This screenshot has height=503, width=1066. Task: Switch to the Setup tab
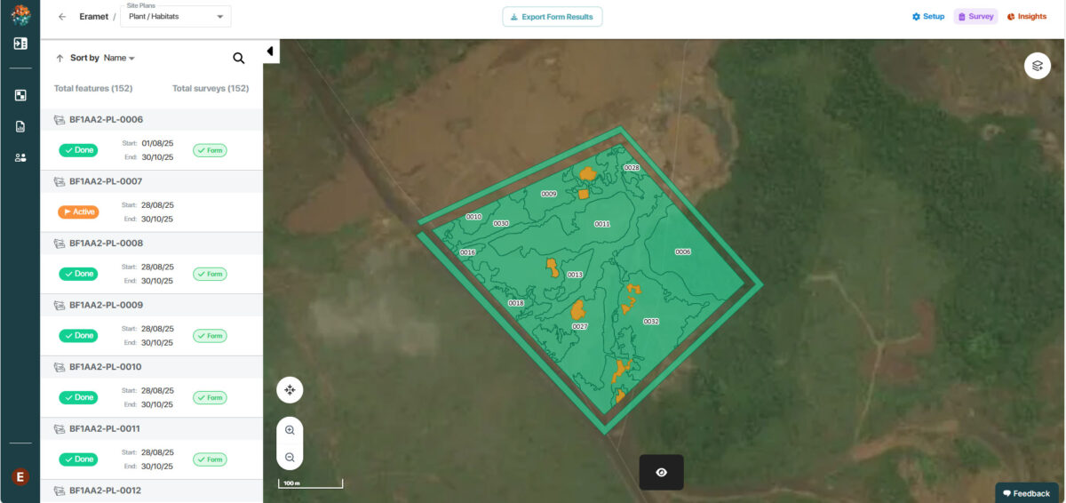point(928,17)
